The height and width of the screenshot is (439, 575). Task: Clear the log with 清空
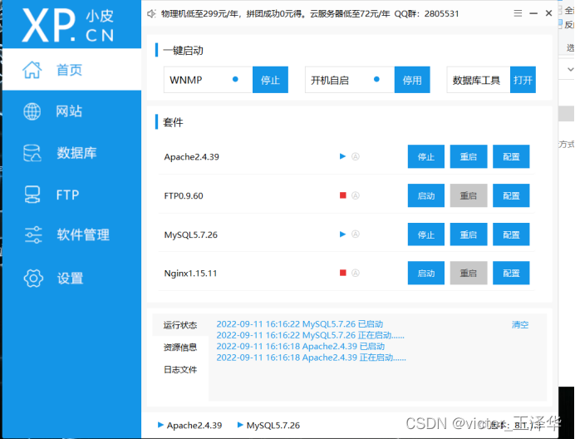point(520,324)
